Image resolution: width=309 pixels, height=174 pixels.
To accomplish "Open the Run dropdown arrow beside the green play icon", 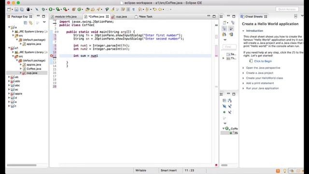I will (x=54, y=10).
